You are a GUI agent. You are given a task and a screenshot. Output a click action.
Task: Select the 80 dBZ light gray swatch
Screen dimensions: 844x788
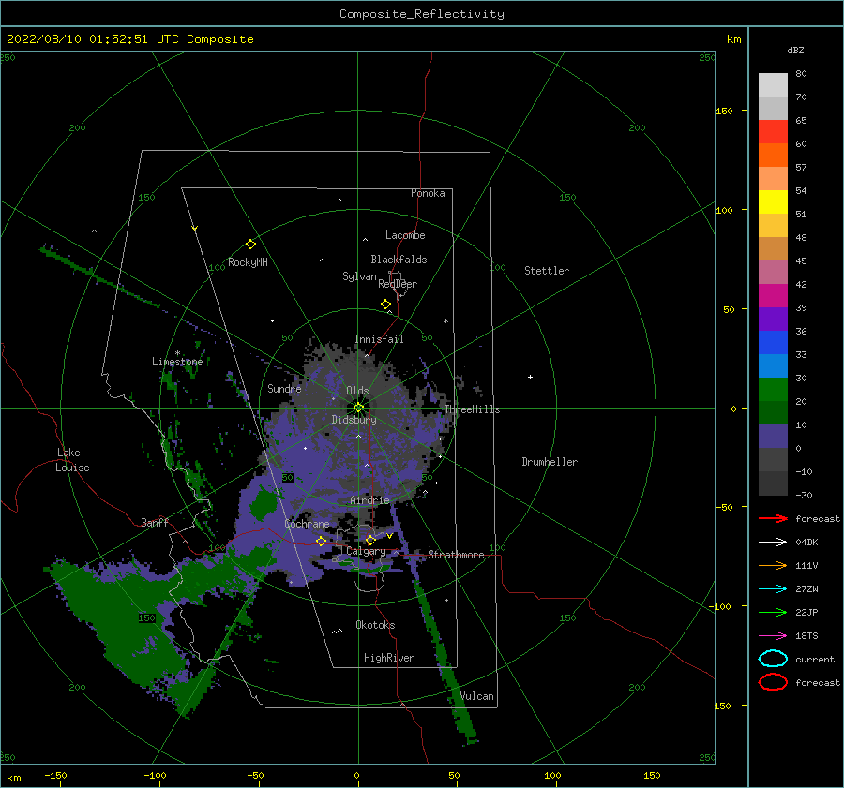pos(773,84)
